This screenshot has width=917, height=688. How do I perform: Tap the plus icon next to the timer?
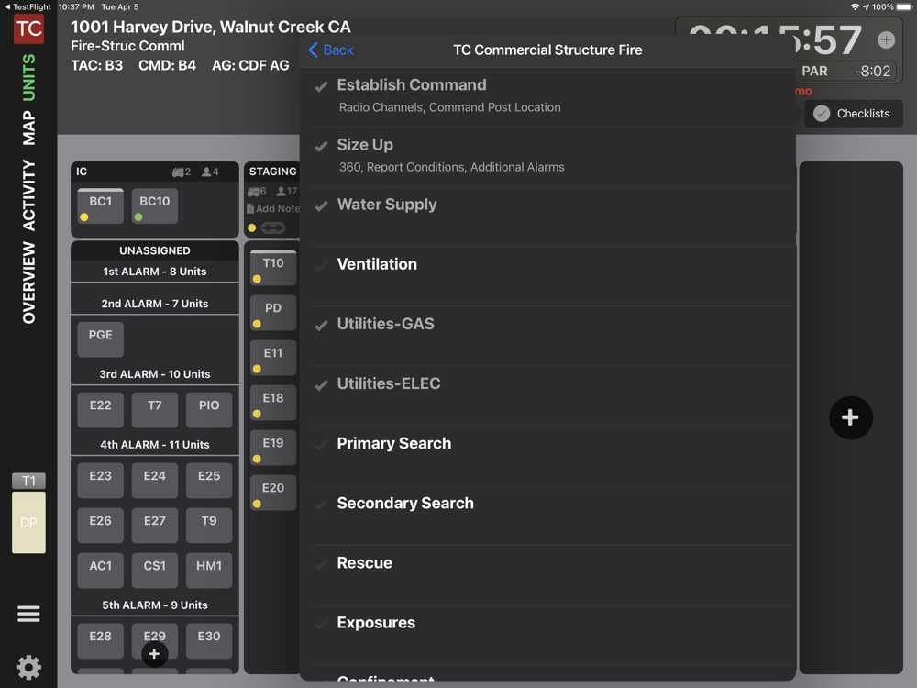coord(886,39)
